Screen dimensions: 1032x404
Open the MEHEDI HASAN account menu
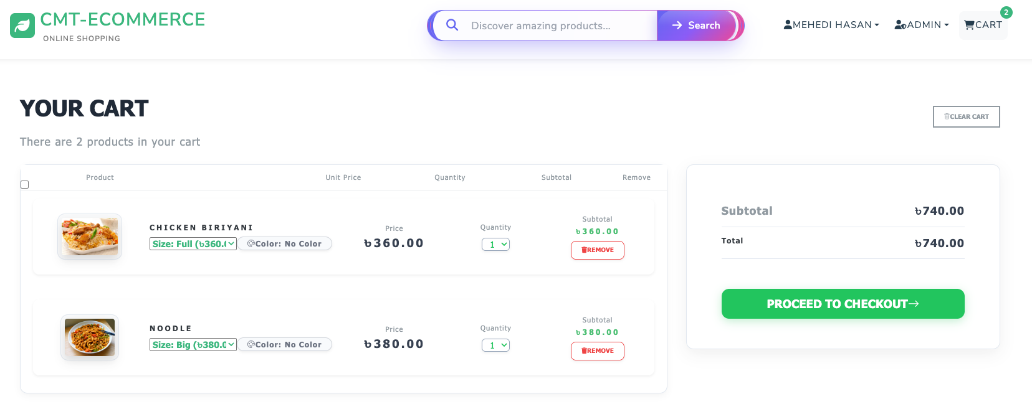pyautogui.click(x=831, y=25)
